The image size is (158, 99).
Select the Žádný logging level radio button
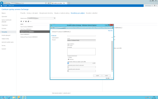click(x=68, y=57)
